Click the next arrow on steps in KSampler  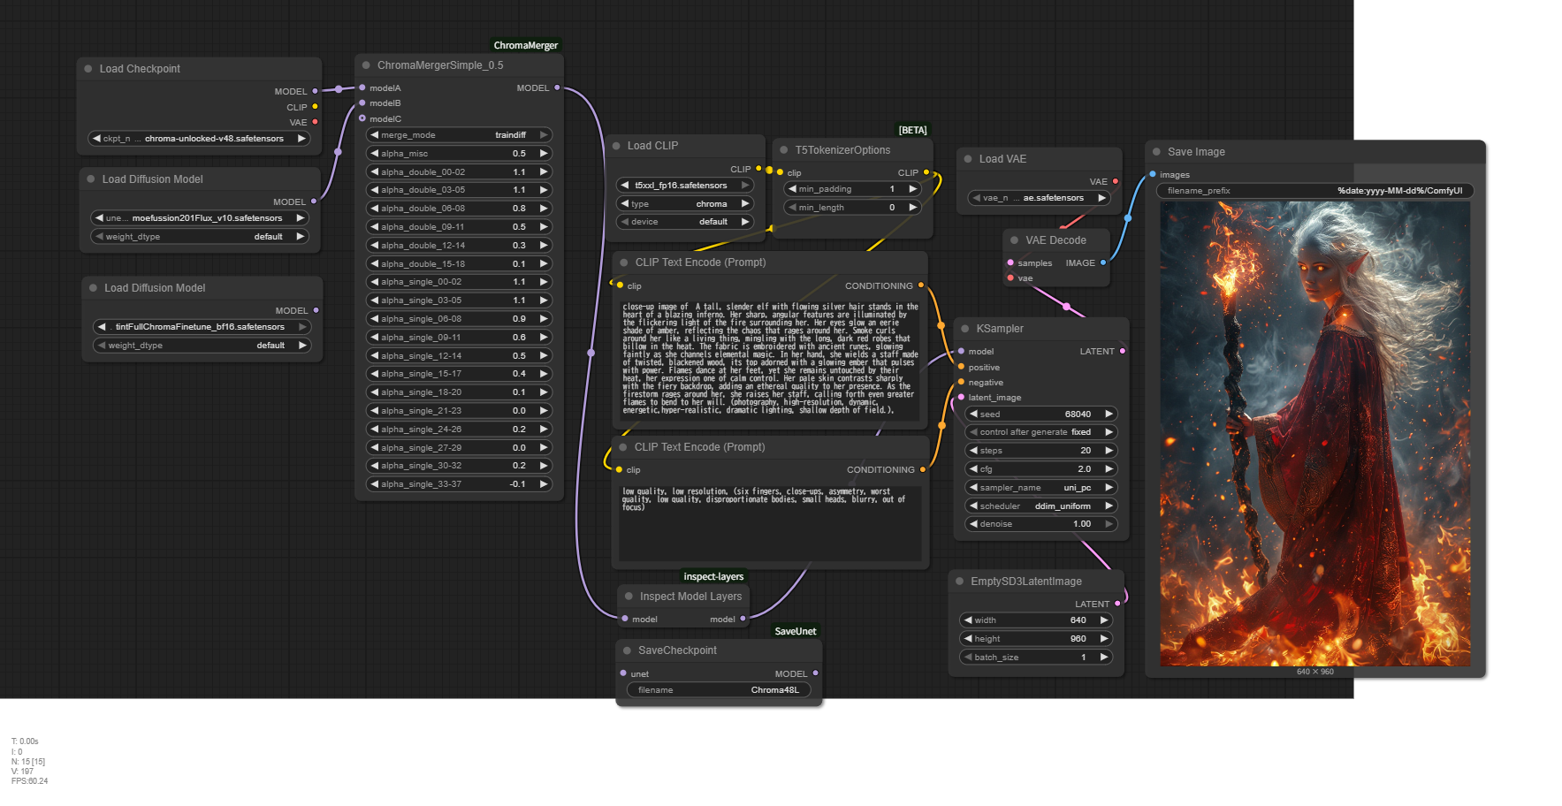point(1109,451)
